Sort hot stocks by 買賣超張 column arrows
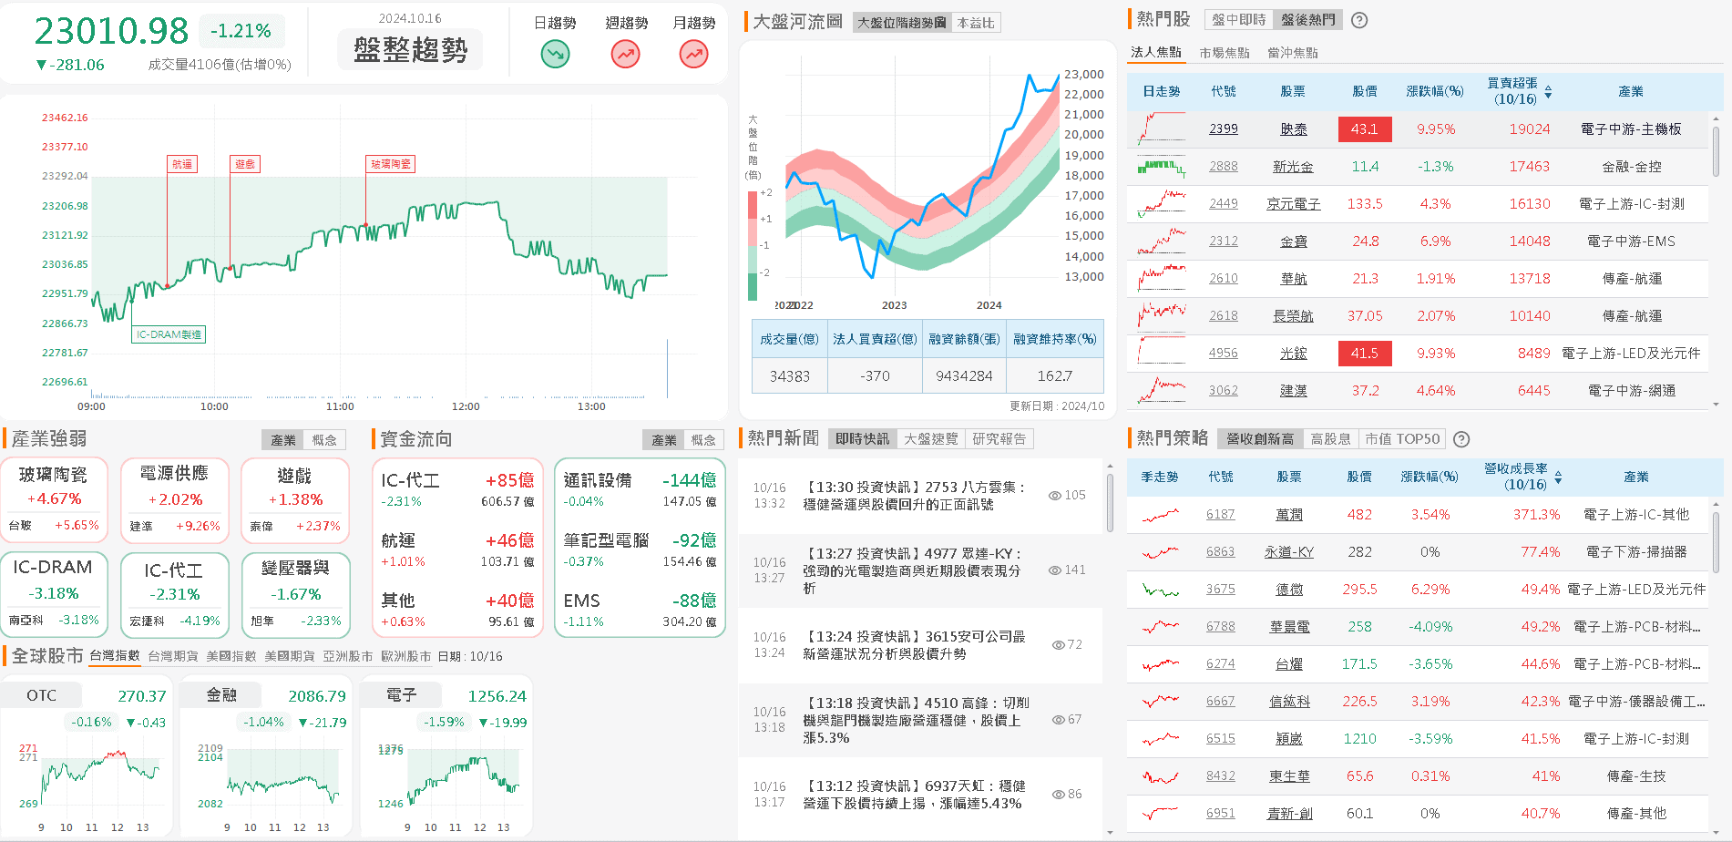The height and width of the screenshot is (842, 1732). click(1548, 92)
